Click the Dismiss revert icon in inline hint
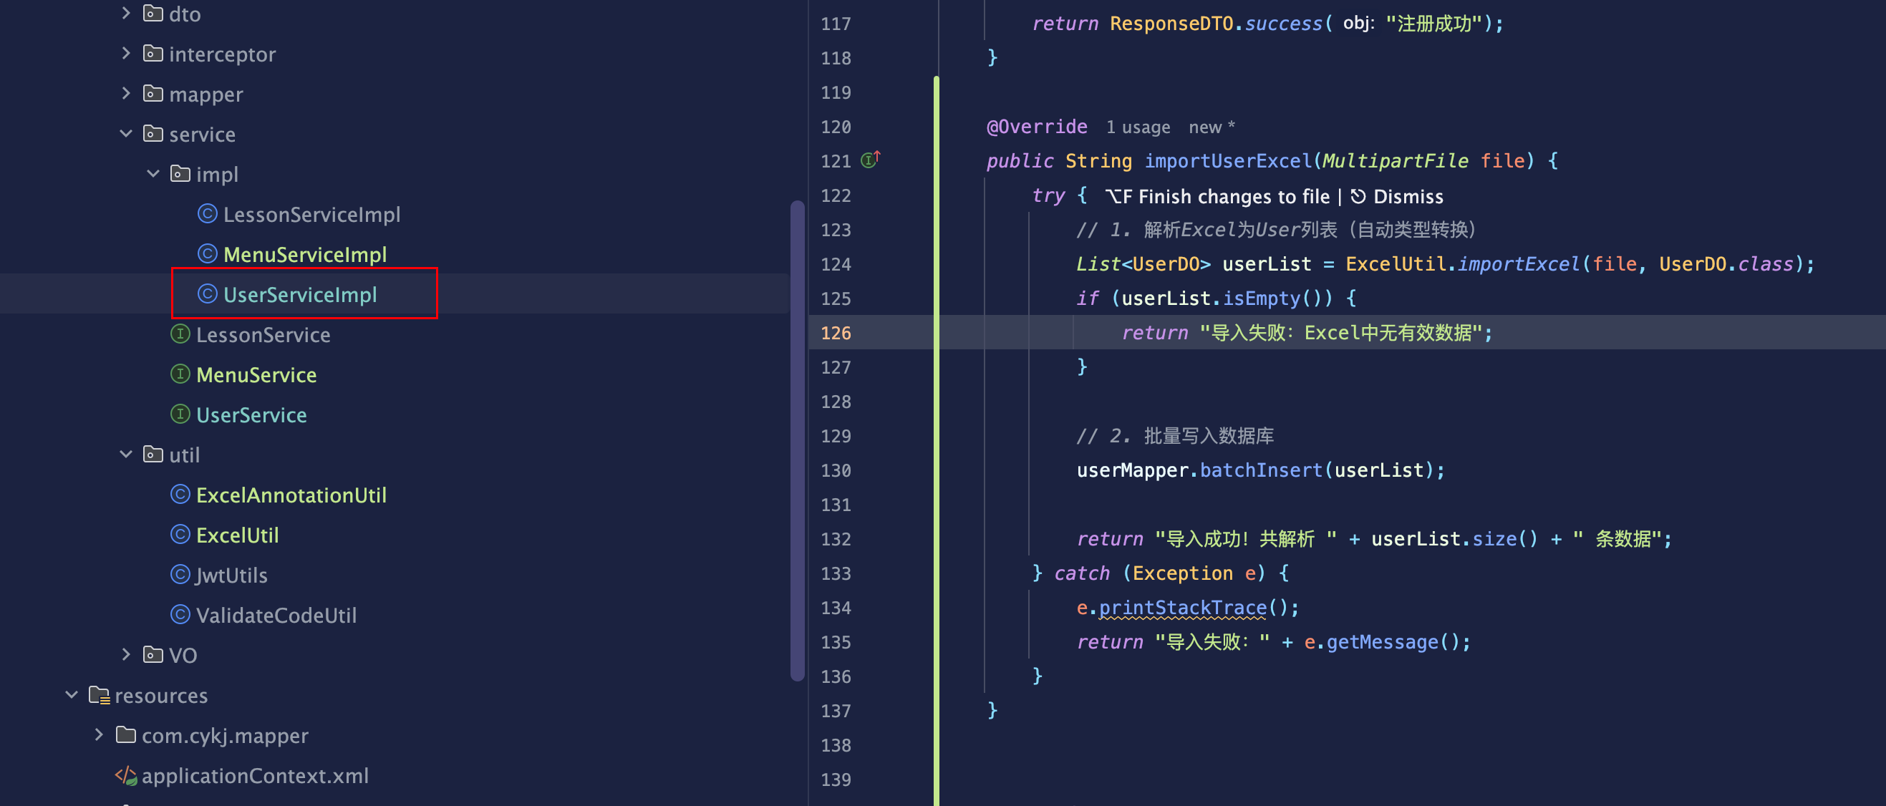 click(1358, 196)
